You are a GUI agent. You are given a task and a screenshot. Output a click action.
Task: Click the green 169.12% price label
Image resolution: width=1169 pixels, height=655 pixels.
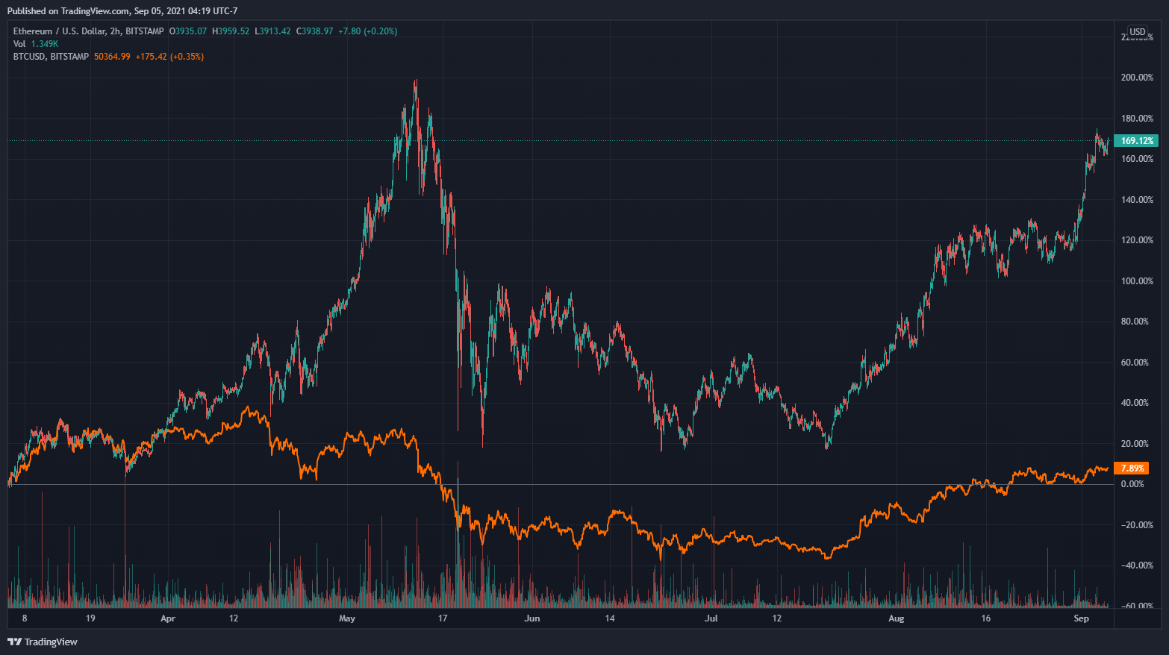(1136, 141)
